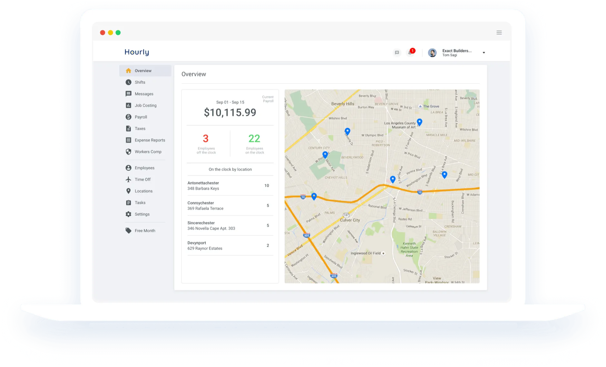
Task: Select the Workers Comp shield icon
Action: click(x=129, y=152)
